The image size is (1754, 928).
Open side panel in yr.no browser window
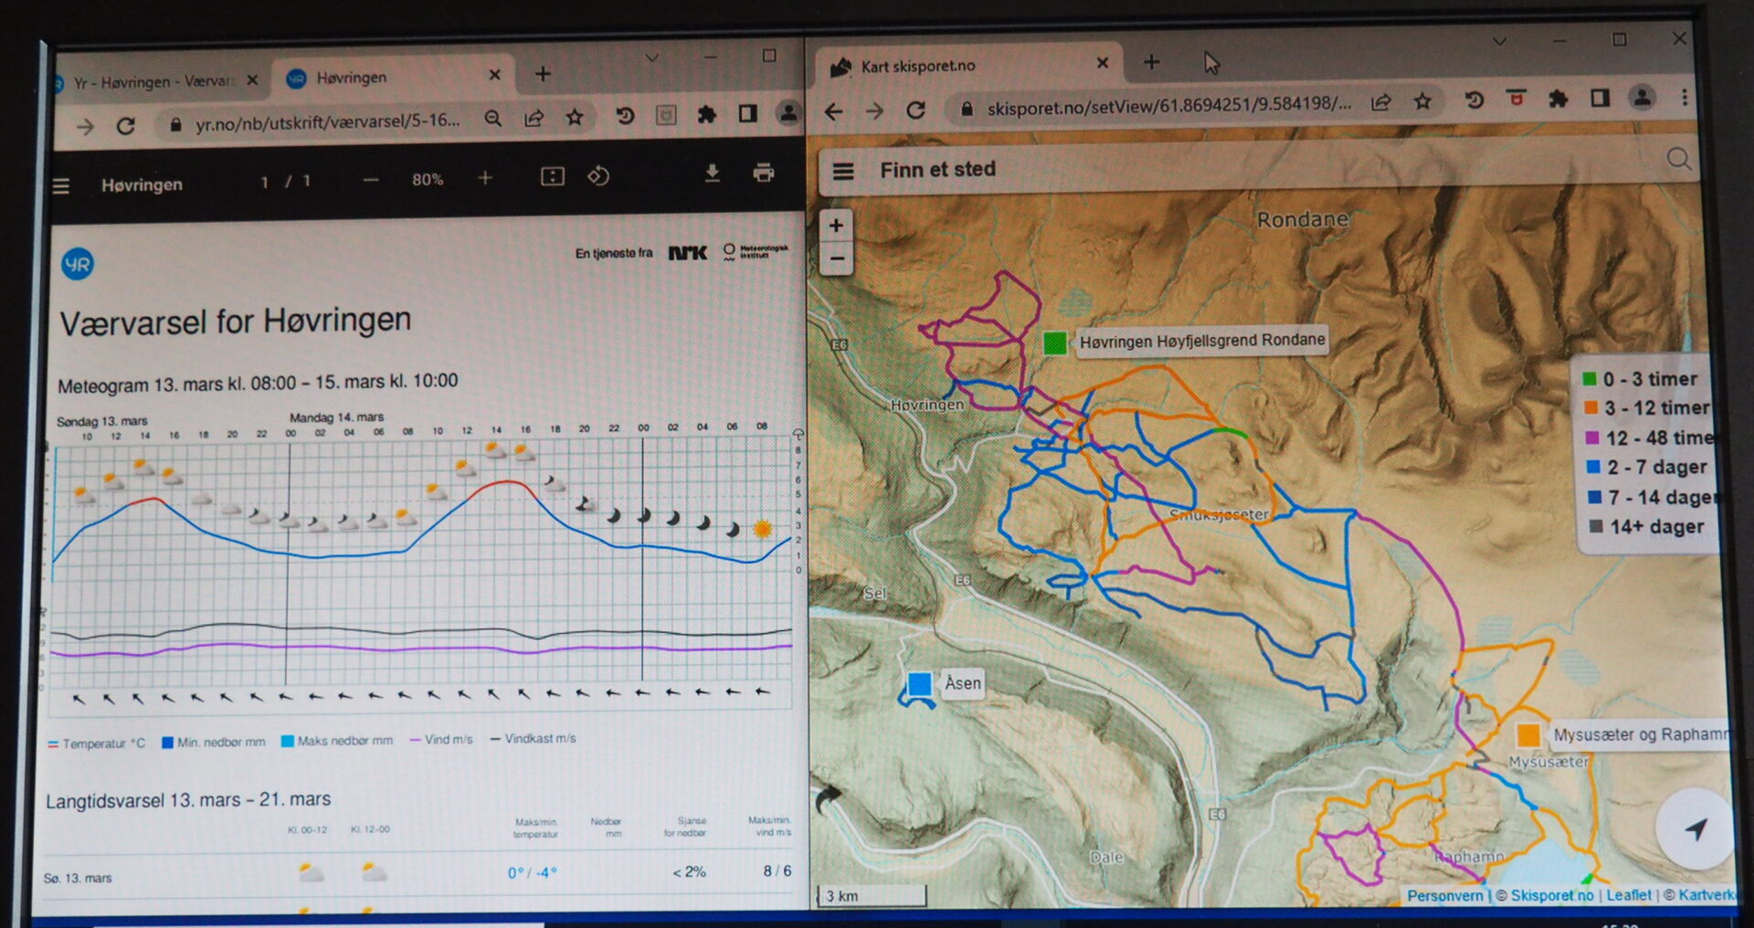pyautogui.click(x=748, y=113)
